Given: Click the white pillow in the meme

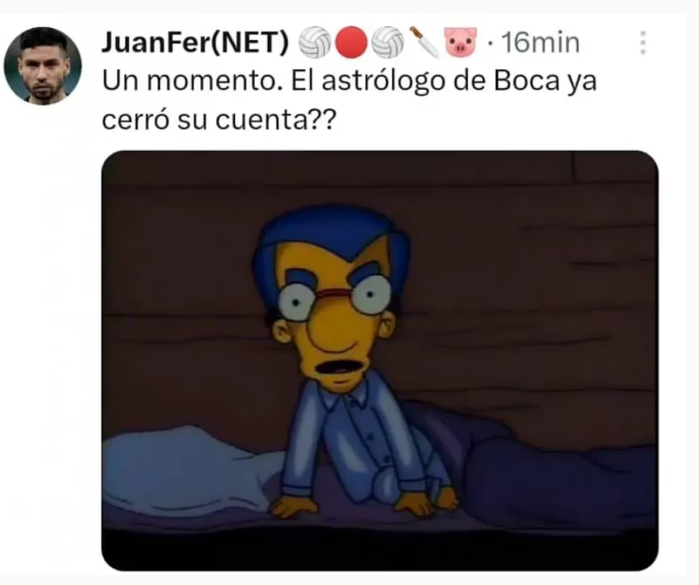Looking at the screenshot, I should 189,473.
